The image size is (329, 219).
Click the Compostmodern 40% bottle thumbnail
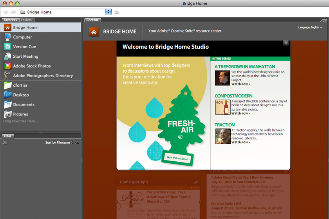tap(223, 107)
